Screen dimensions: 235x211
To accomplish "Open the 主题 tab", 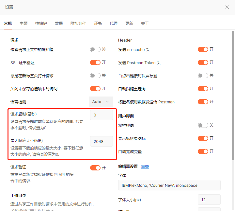I will coord(23,24).
